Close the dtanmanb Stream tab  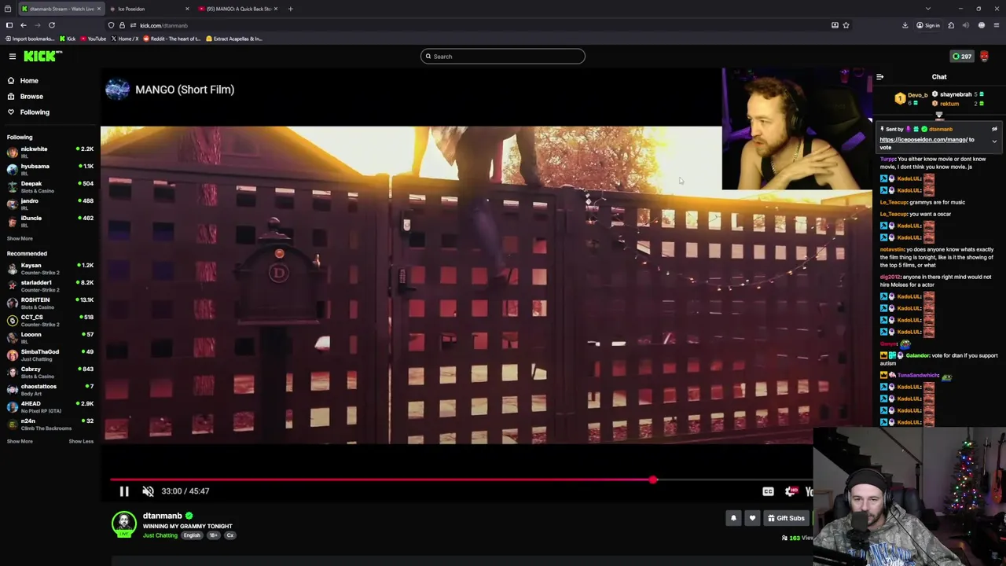click(98, 9)
